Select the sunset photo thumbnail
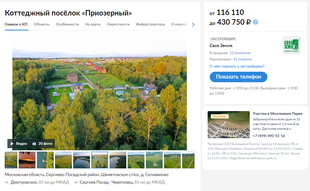This screenshot has height=191, width=310. point(27,160)
